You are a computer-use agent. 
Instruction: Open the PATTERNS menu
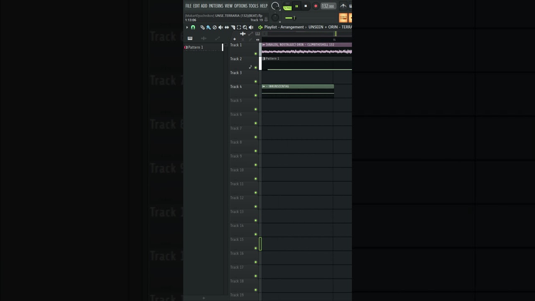pyautogui.click(x=216, y=6)
